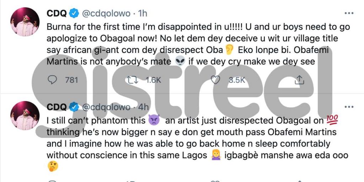The width and height of the screenshot is (364, 182).
Task: Open the share icon on the first tweet
Action: coord(299,80)
